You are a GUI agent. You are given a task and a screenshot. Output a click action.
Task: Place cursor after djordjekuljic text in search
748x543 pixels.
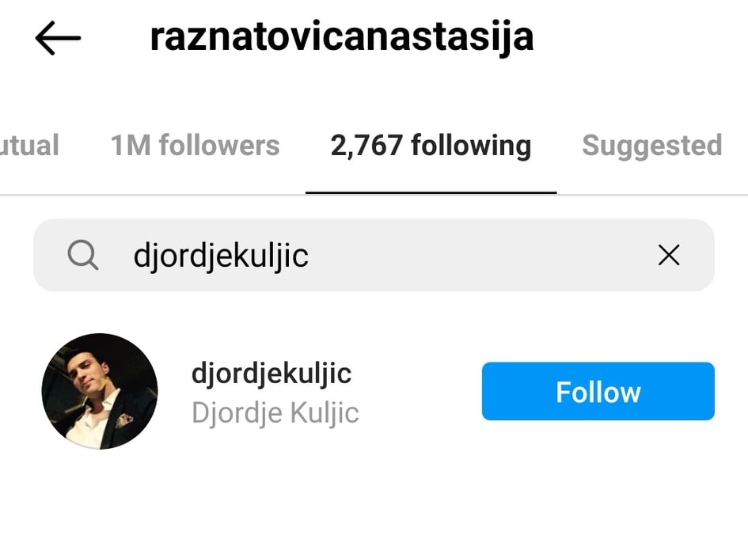[x=311, y=256]
